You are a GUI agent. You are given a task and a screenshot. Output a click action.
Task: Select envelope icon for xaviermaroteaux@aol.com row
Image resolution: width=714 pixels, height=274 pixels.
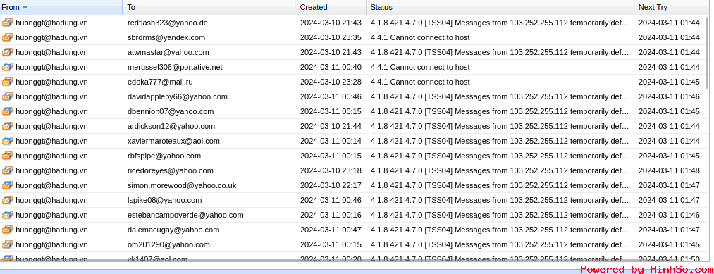coord(7,141)
